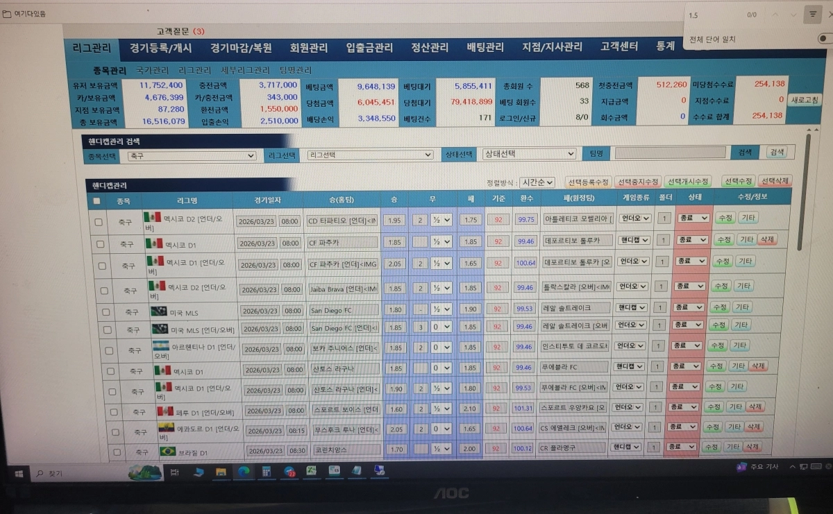Click the 팀명 search input field
This screenshot has height=514, width=833.
671,153
